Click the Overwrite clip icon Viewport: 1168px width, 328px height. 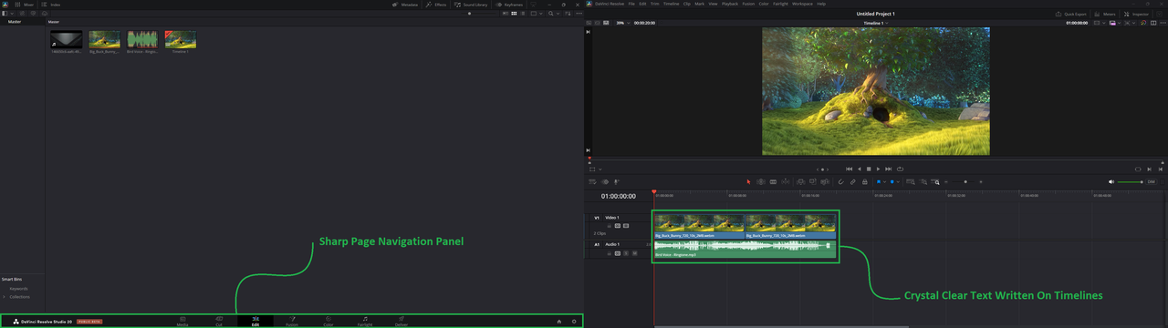tap(813, 181)
